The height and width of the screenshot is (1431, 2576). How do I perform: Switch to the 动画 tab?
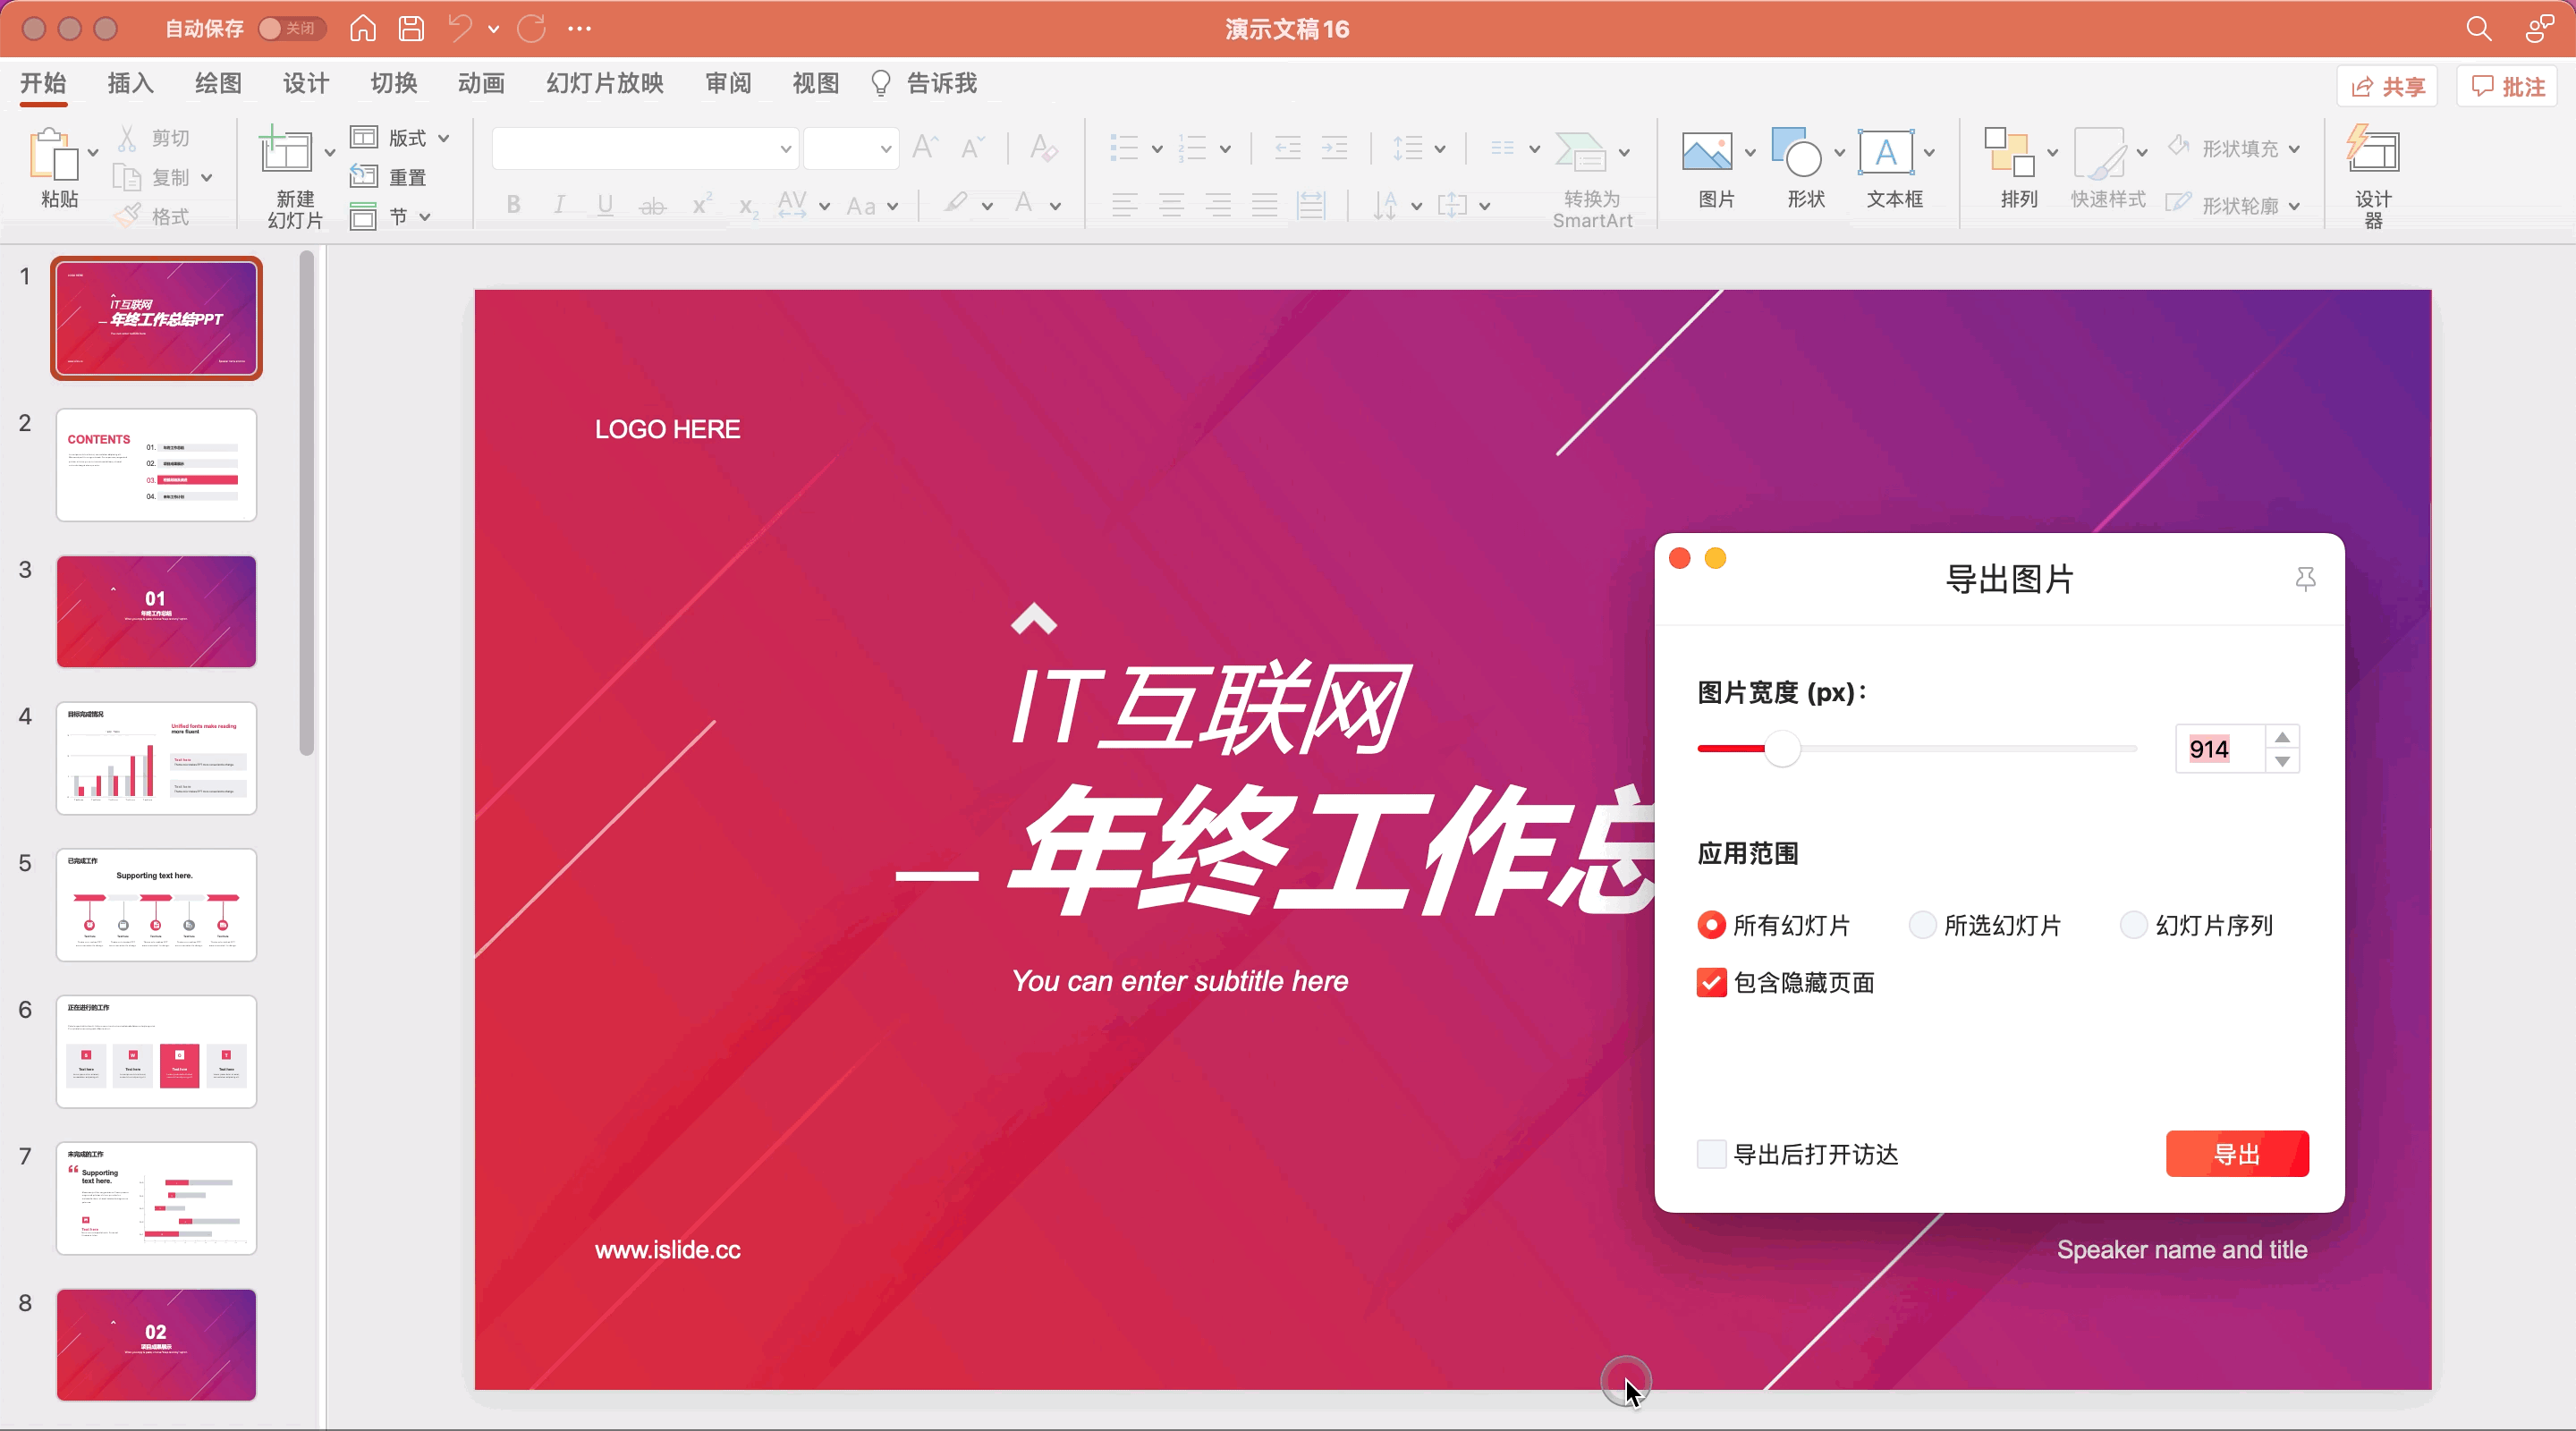point(481,83)
